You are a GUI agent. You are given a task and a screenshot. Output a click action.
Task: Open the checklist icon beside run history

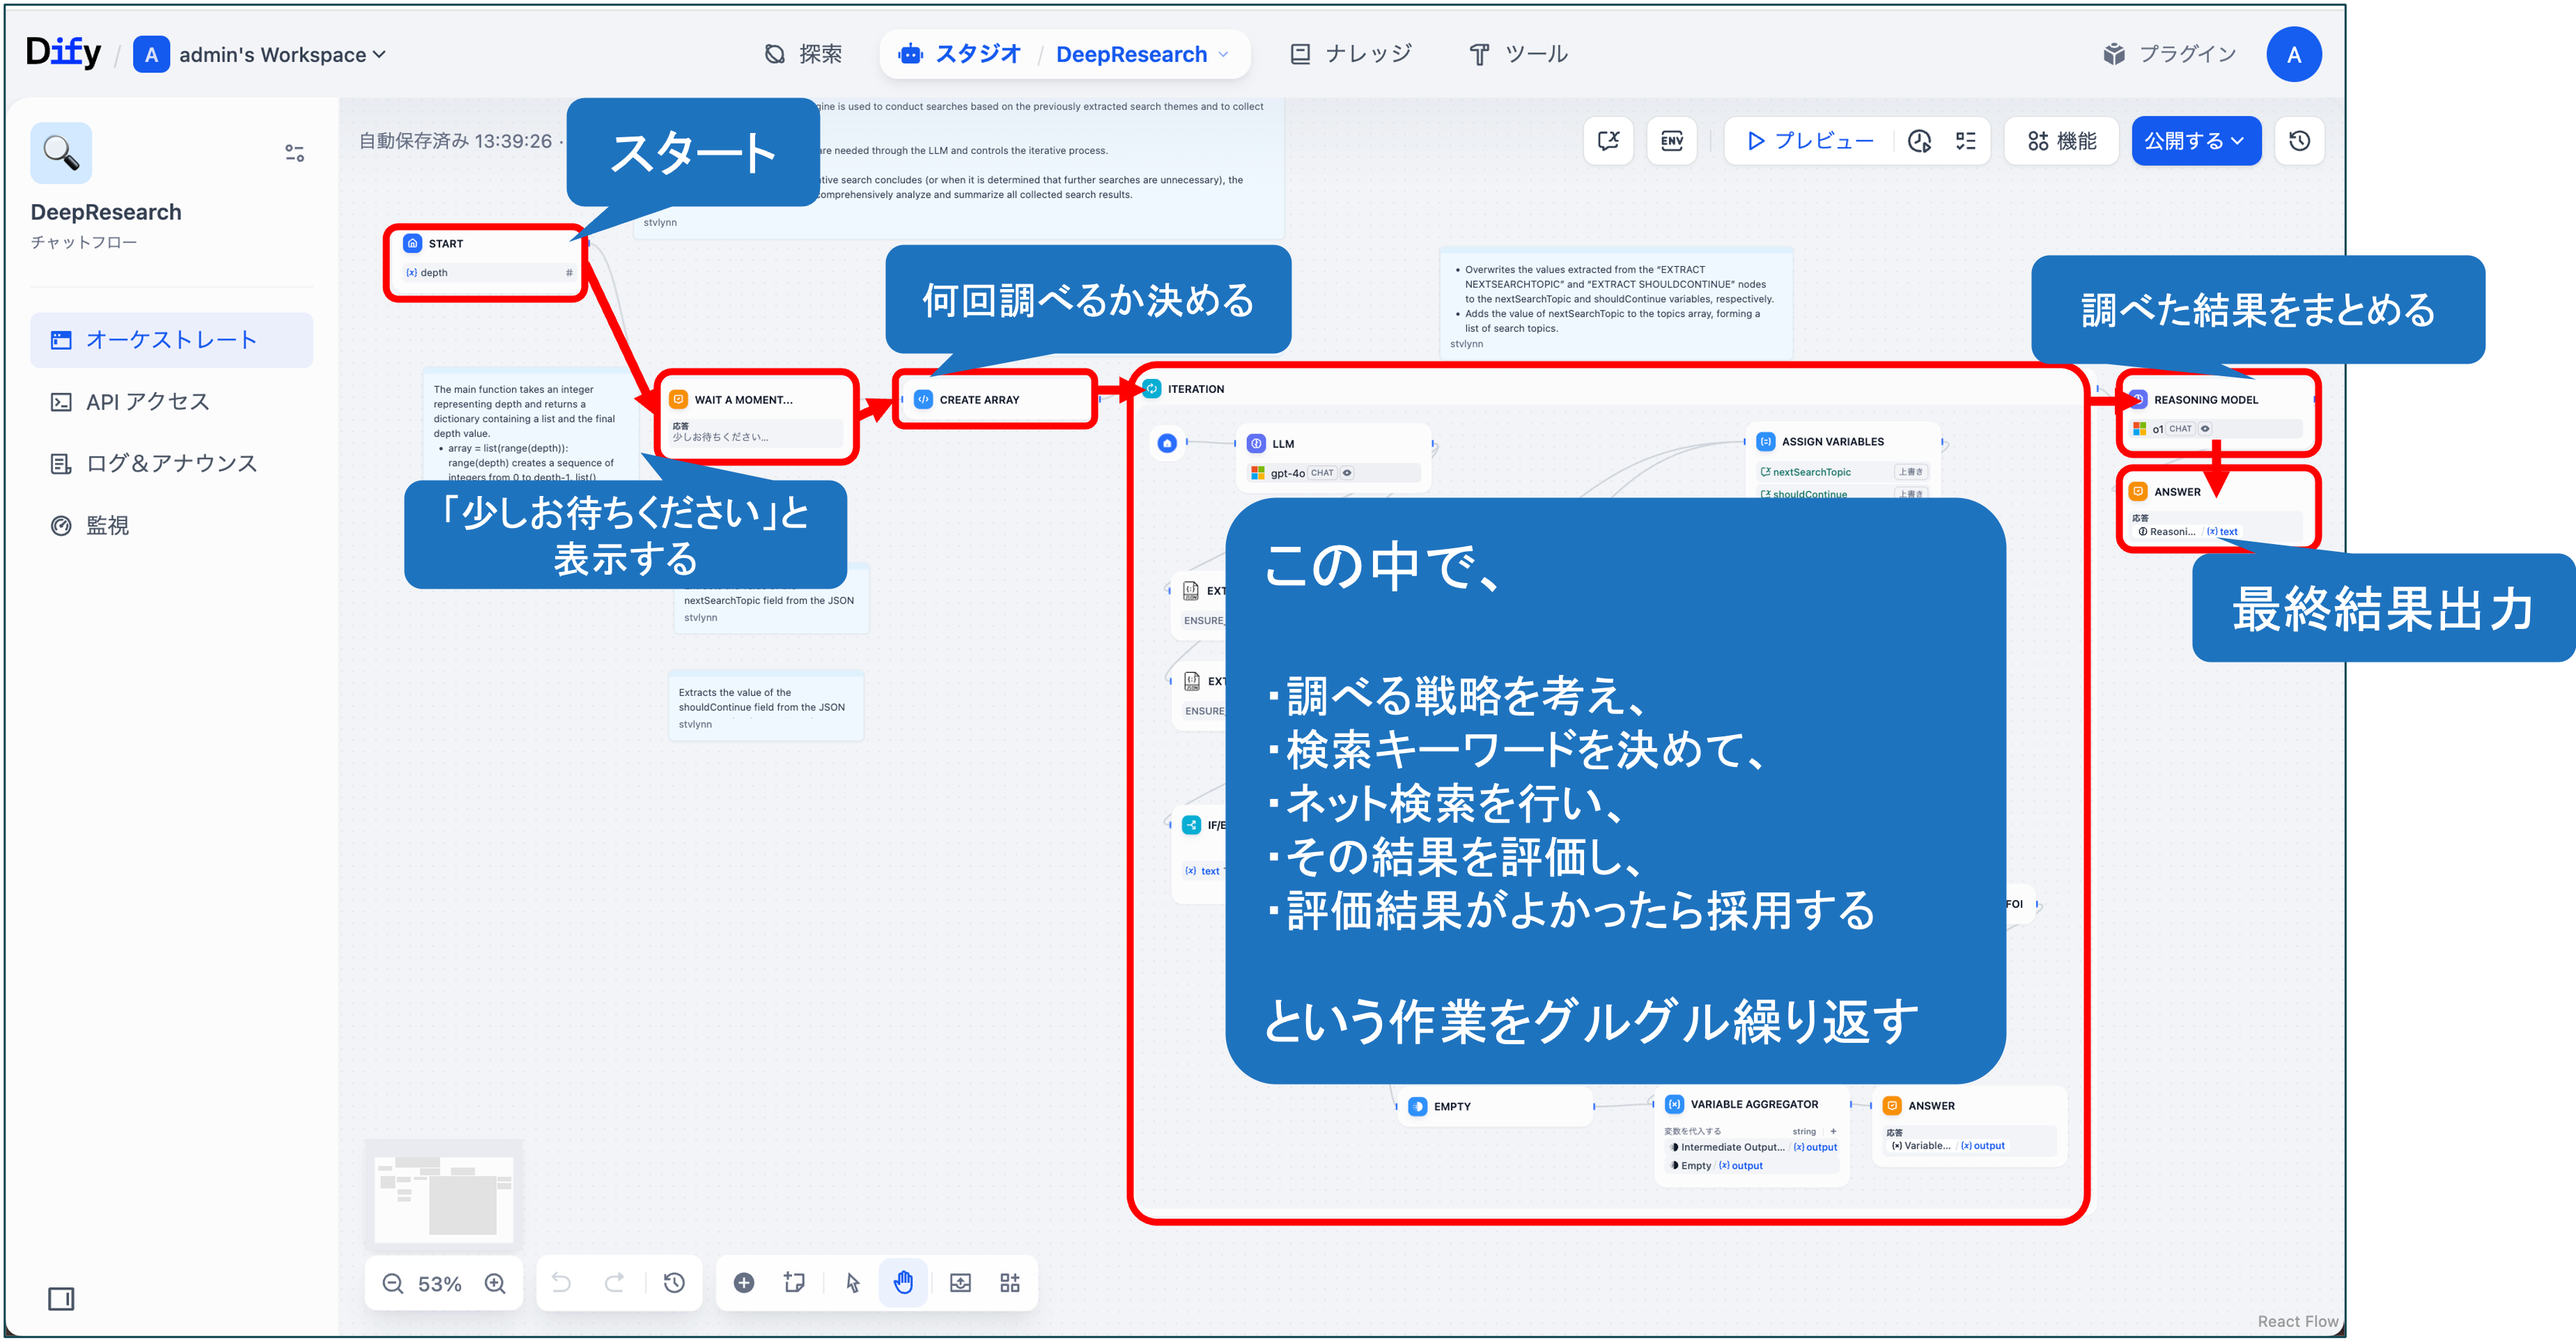coord(1965,141)
